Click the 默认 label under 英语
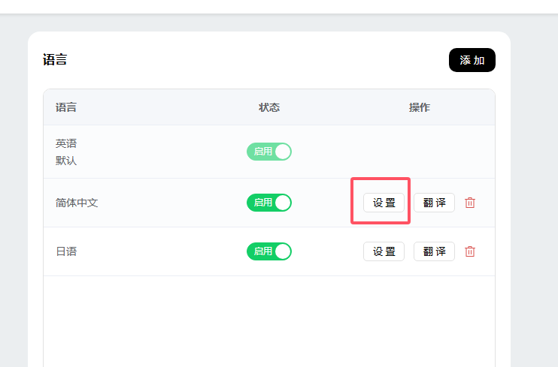The width and height of the screenshot is (558, 367). coord(66,161)
